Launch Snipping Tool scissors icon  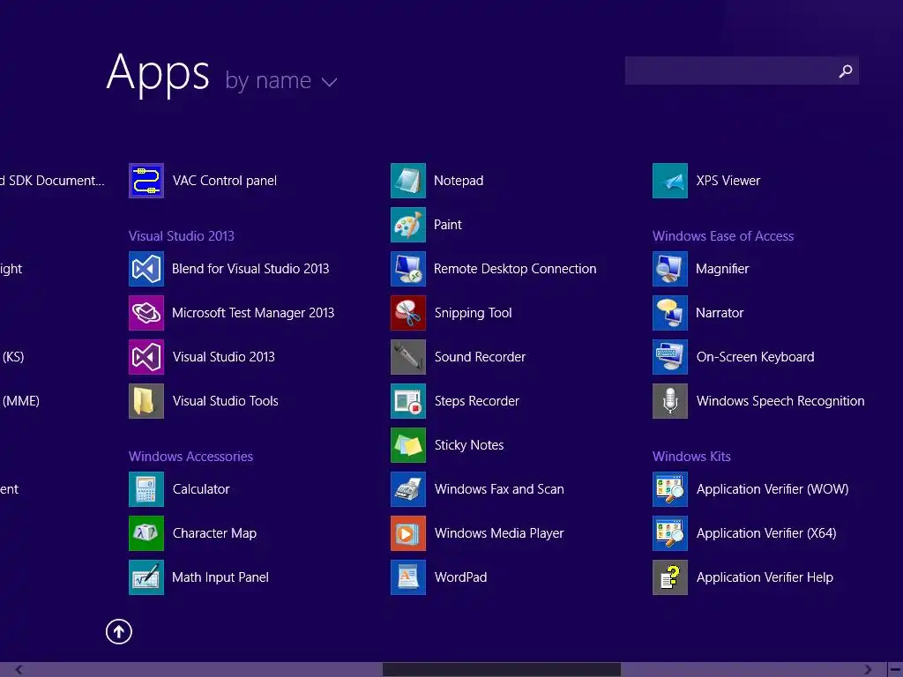pos(408,313)
